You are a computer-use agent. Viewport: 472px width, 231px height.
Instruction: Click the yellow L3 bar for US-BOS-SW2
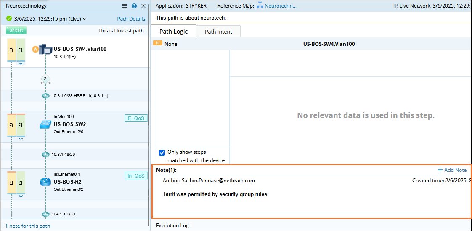[11, 125]
